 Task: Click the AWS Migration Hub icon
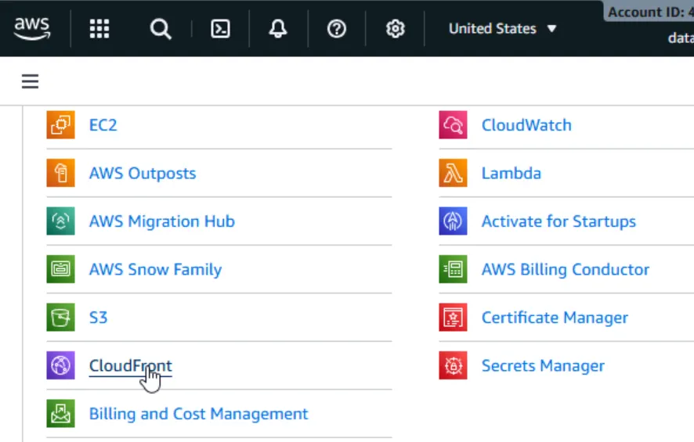(60, 221)
